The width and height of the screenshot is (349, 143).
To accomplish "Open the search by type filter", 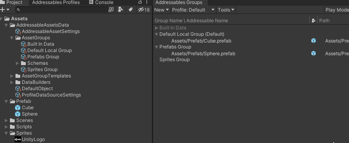I will pos(121,10).
